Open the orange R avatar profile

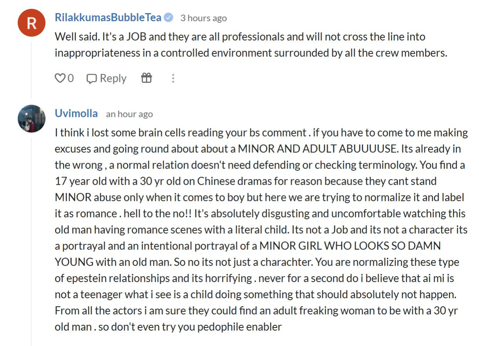[x=32, y=23]
